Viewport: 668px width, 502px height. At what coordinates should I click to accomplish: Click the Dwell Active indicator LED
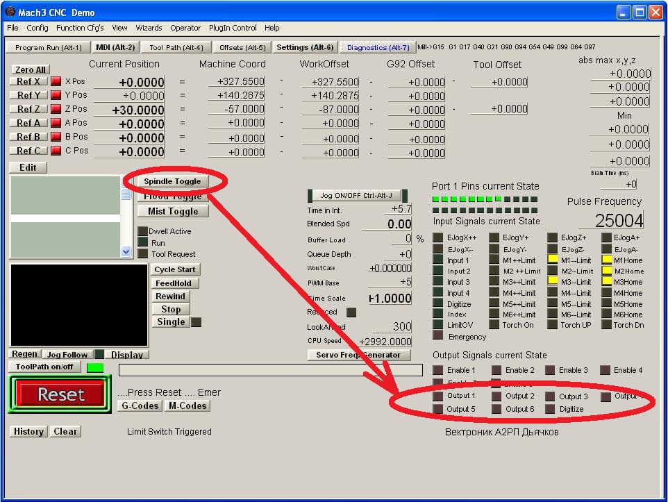(143, 231)
